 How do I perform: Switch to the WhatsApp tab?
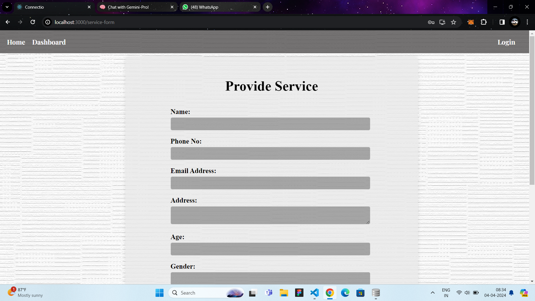coord(204,7)
